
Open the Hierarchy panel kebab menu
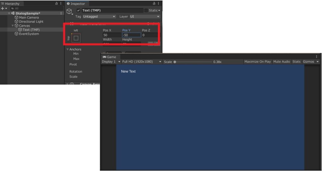coord(61,3)
